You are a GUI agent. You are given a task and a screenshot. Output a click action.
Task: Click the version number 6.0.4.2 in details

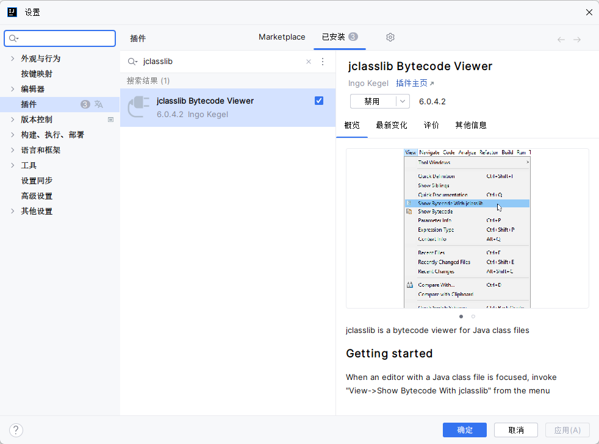[432, 102]
